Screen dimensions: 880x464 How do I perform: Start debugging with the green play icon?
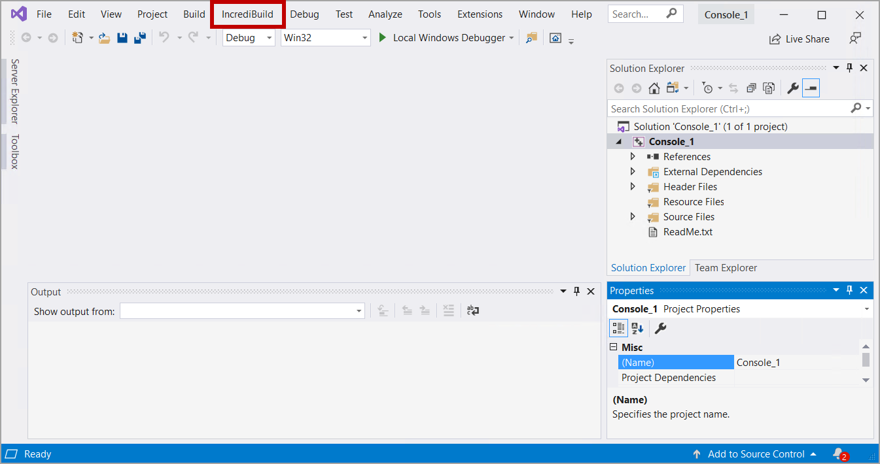pyautogui.click(x=383, y=38)
